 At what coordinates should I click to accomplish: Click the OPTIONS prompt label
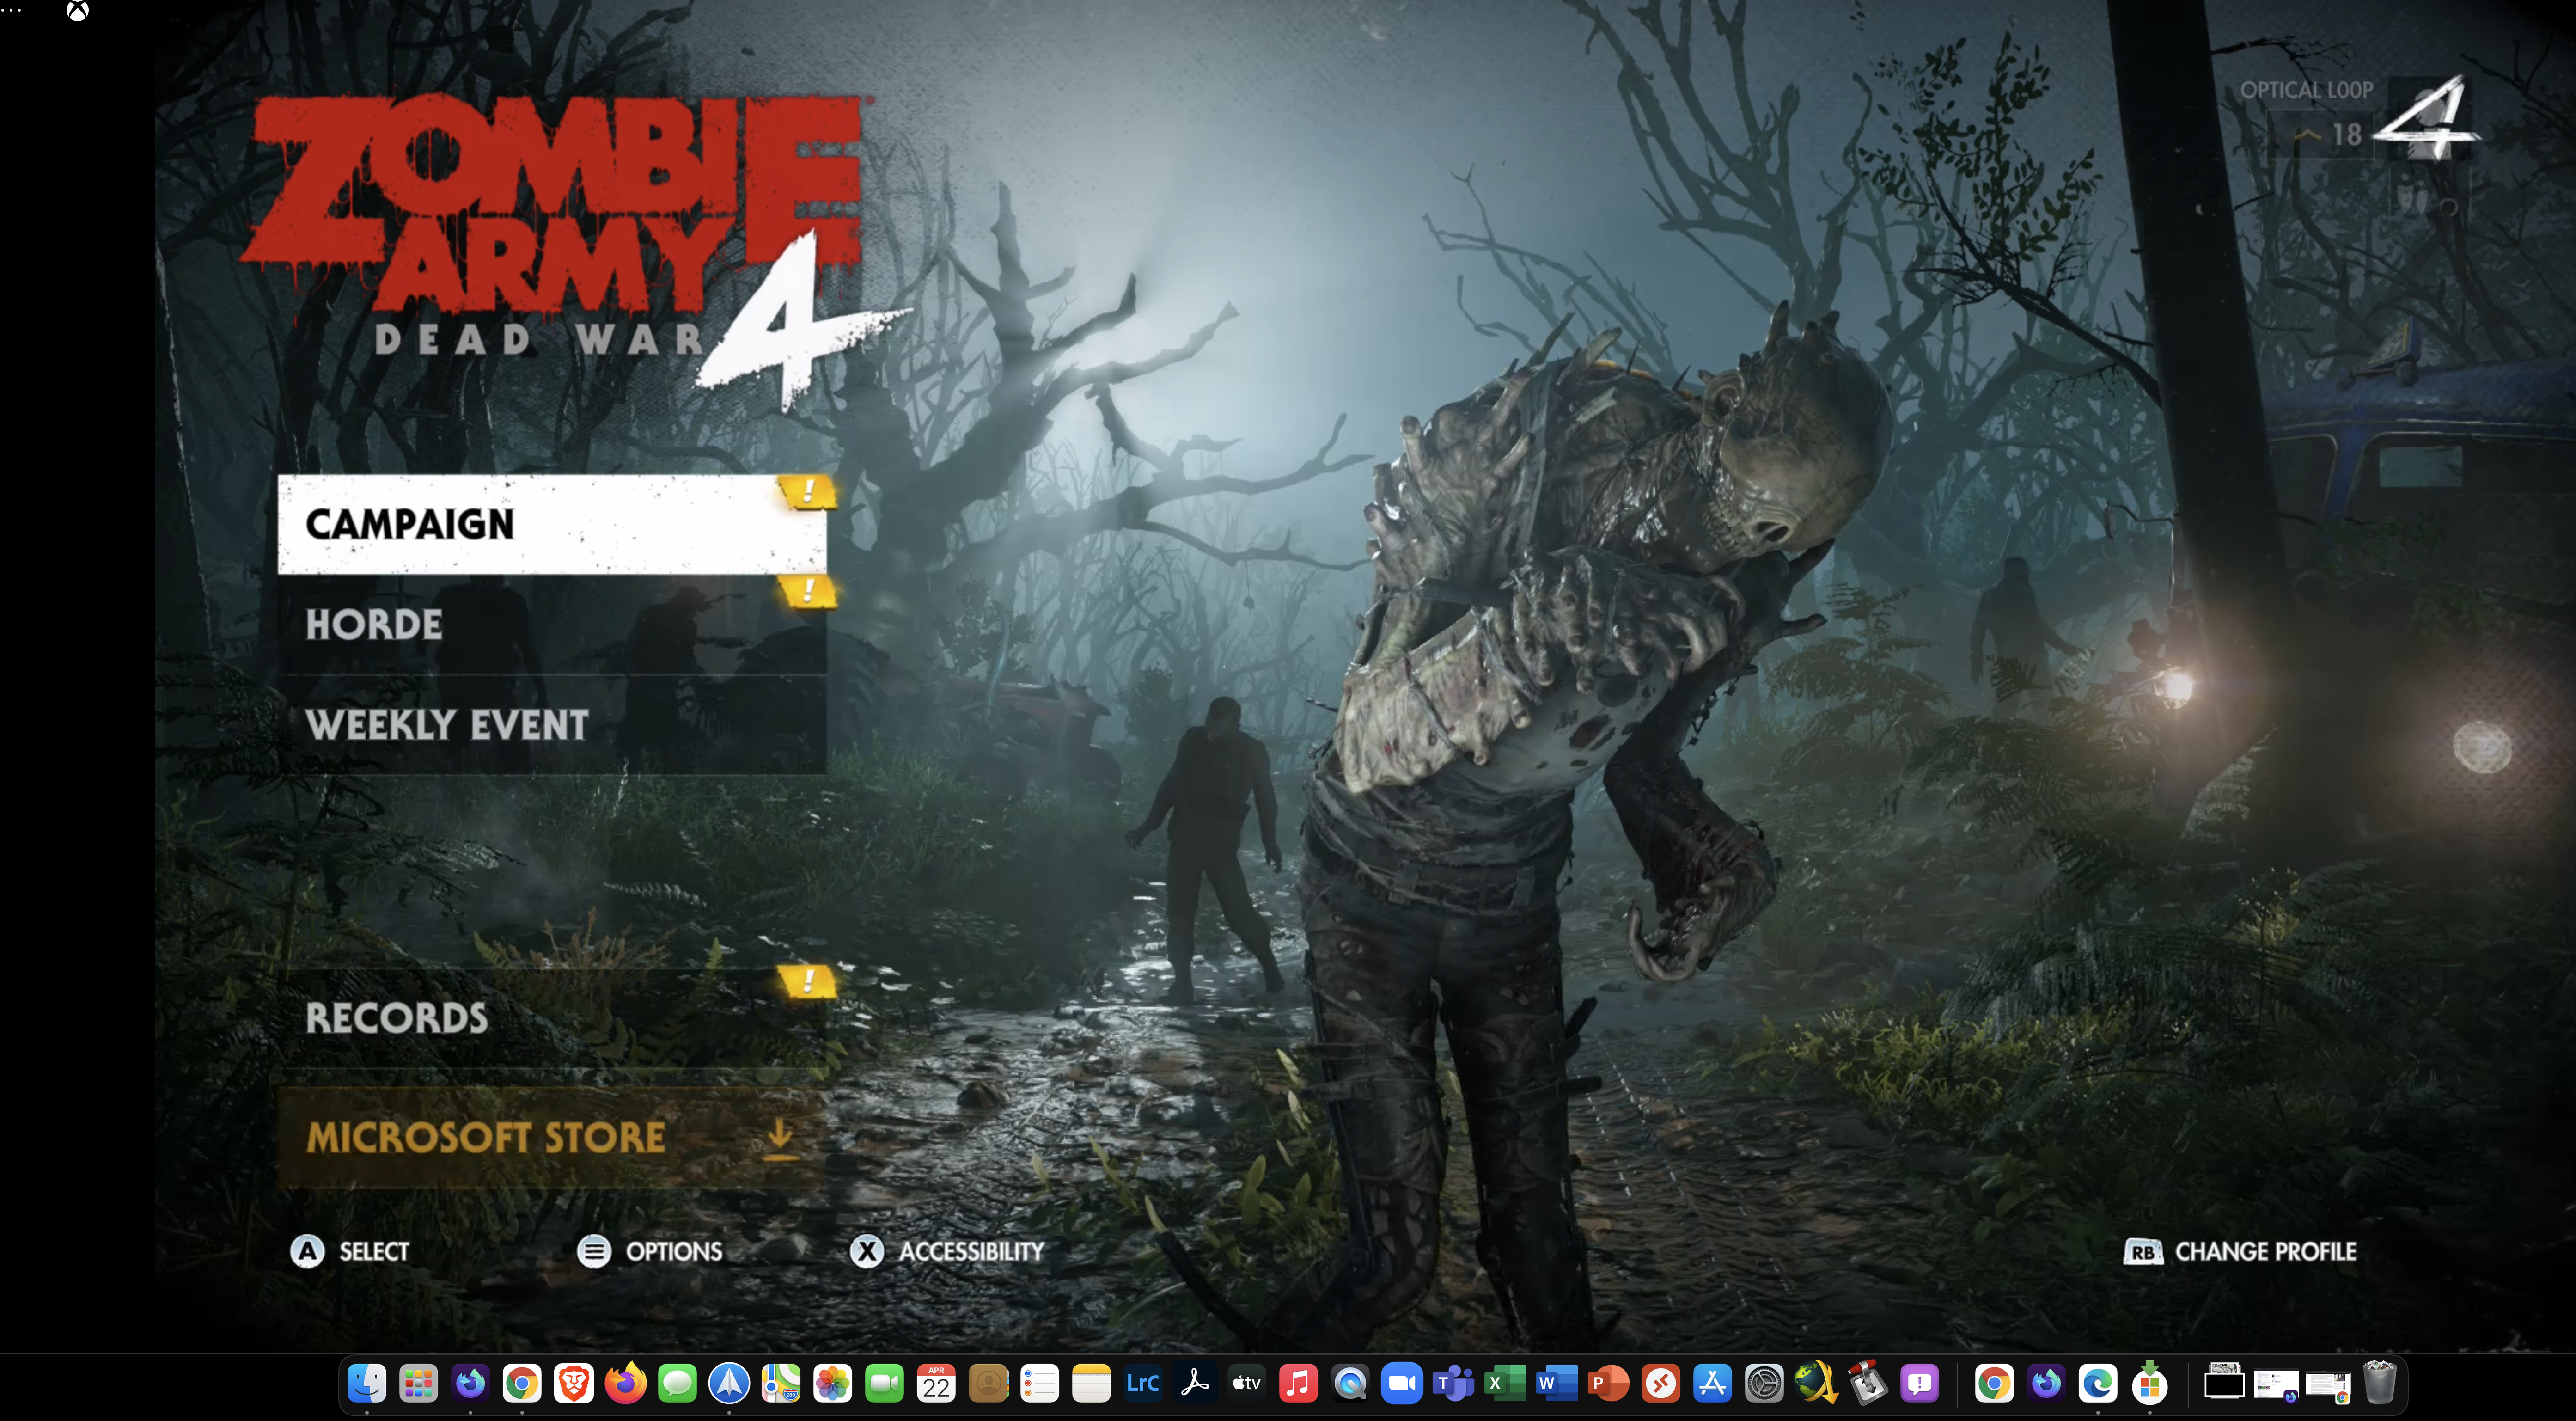point(674,1252)
